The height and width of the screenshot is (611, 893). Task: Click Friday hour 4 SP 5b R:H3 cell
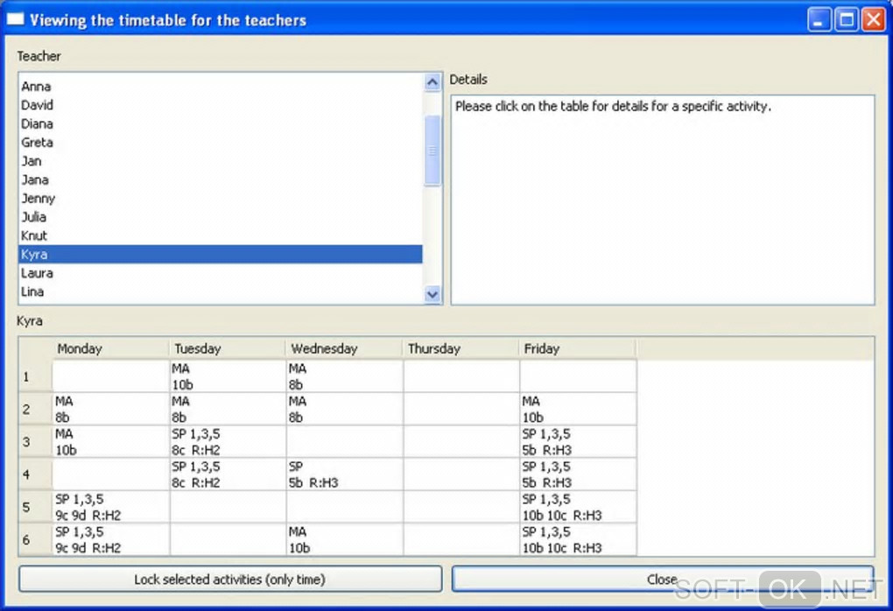[578, 474]
